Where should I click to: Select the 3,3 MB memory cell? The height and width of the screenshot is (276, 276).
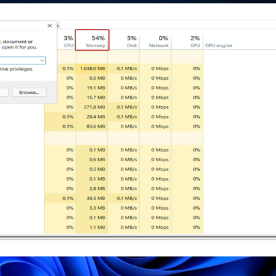(x=92, y=208)
